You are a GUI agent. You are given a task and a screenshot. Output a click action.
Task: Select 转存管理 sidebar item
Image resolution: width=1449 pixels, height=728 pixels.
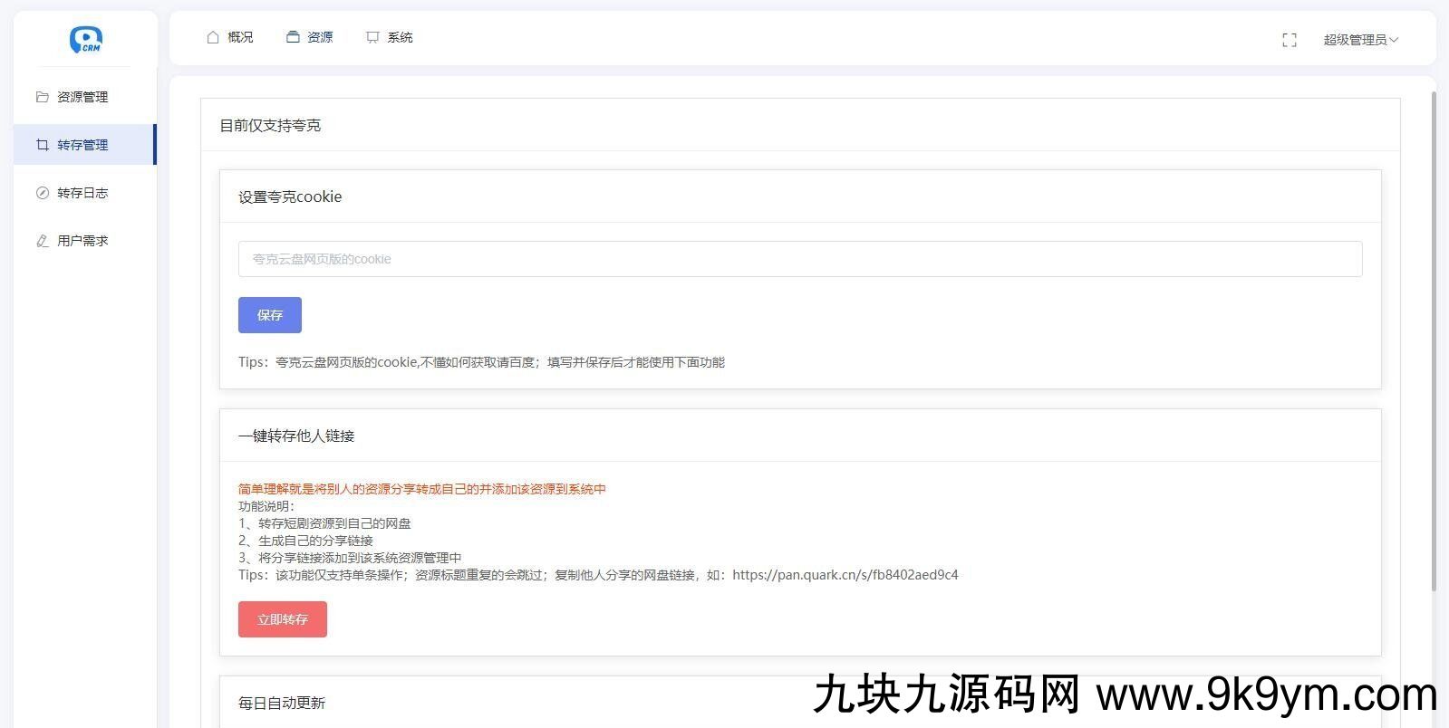coord(84,145)
